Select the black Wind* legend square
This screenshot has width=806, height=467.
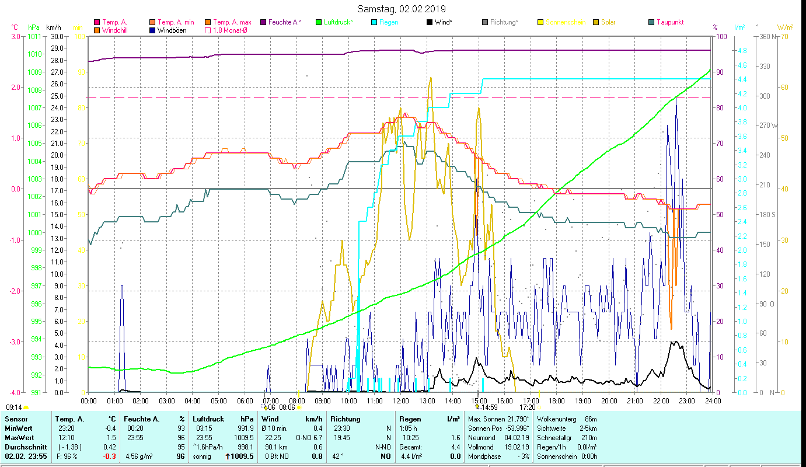[x=430, y=22]
